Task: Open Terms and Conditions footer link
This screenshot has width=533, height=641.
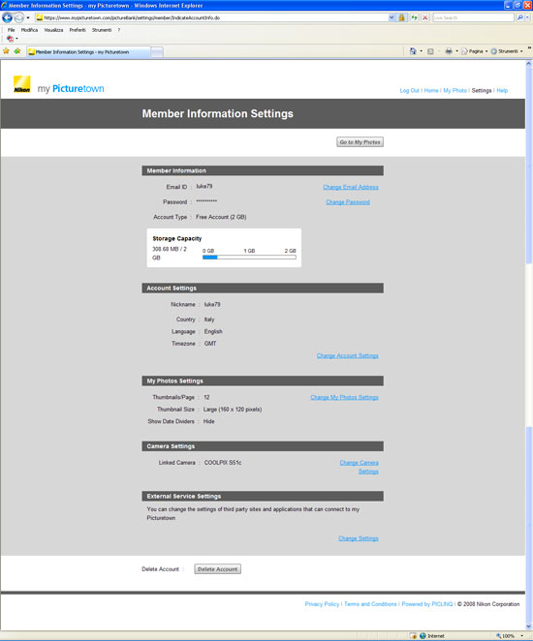Action: (370, 604)
